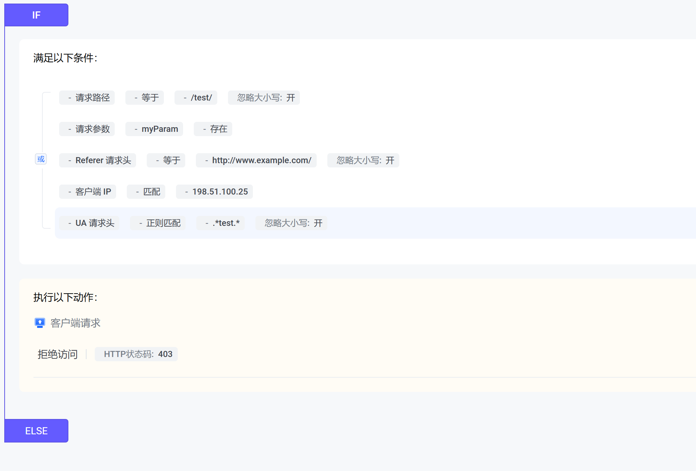696x471 pixels.
Task: Select the UA 请求头 condition tag
Action: (x=89, y=223)
